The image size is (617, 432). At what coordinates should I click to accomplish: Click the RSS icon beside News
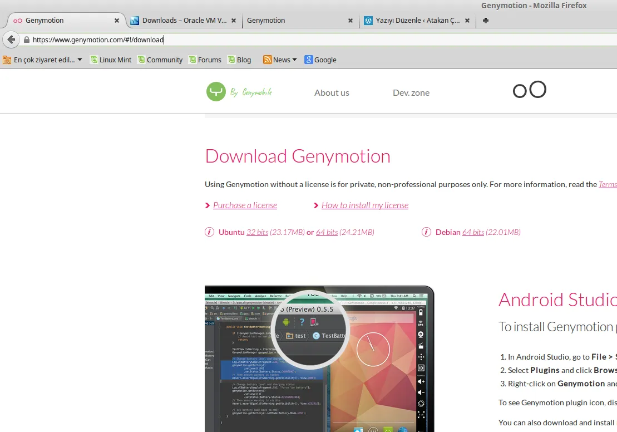pos(267,60)
